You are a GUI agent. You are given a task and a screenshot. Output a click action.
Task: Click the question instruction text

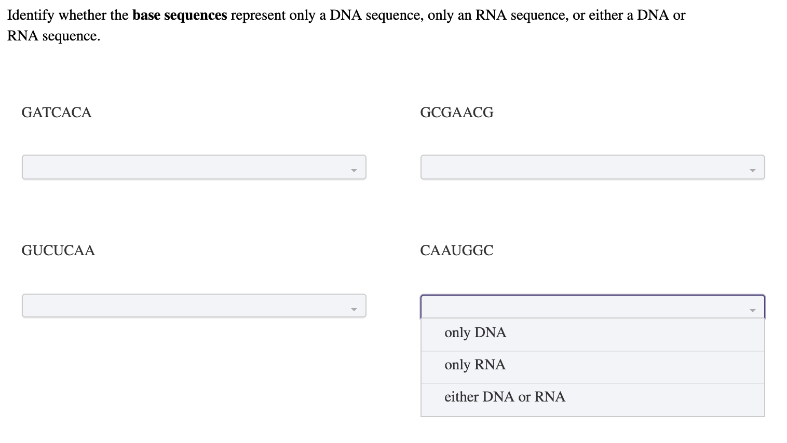point(343,25)
